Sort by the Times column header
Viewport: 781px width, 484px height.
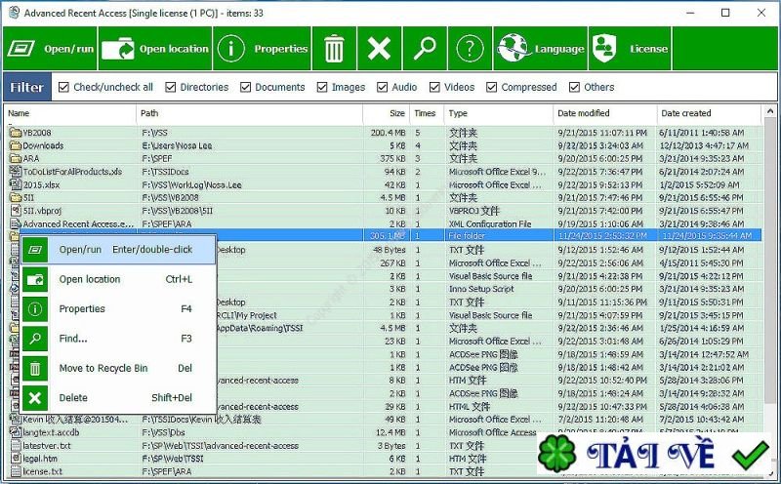click(x=427, y=113)
